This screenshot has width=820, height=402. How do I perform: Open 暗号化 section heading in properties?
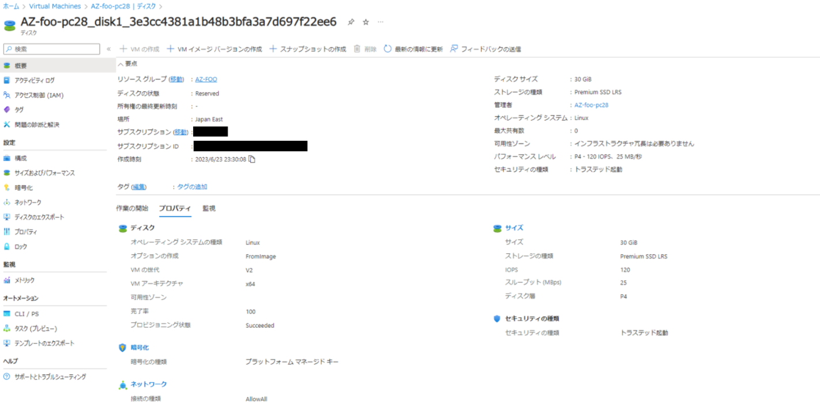coord(140,347)
